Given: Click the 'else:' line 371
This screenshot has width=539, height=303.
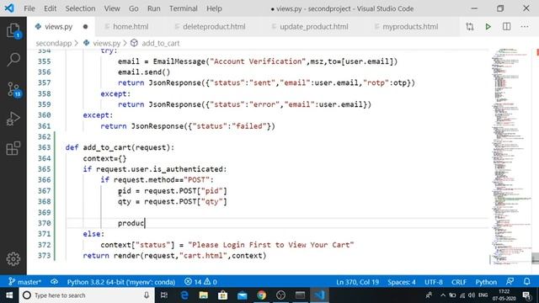Looking at the screenshot, I should pyautogui.click(x=93, y=234).
